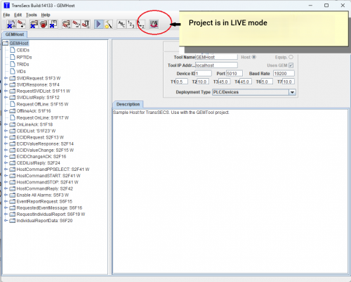
Task: Open the File menu
Action: pos(6,15)
